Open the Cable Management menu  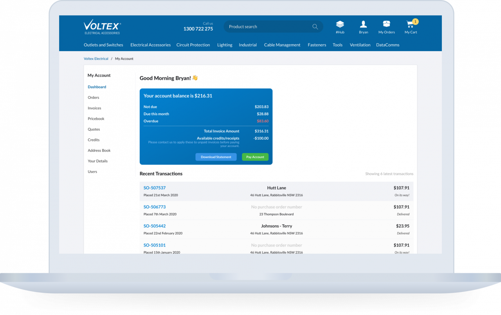[282, 45]
